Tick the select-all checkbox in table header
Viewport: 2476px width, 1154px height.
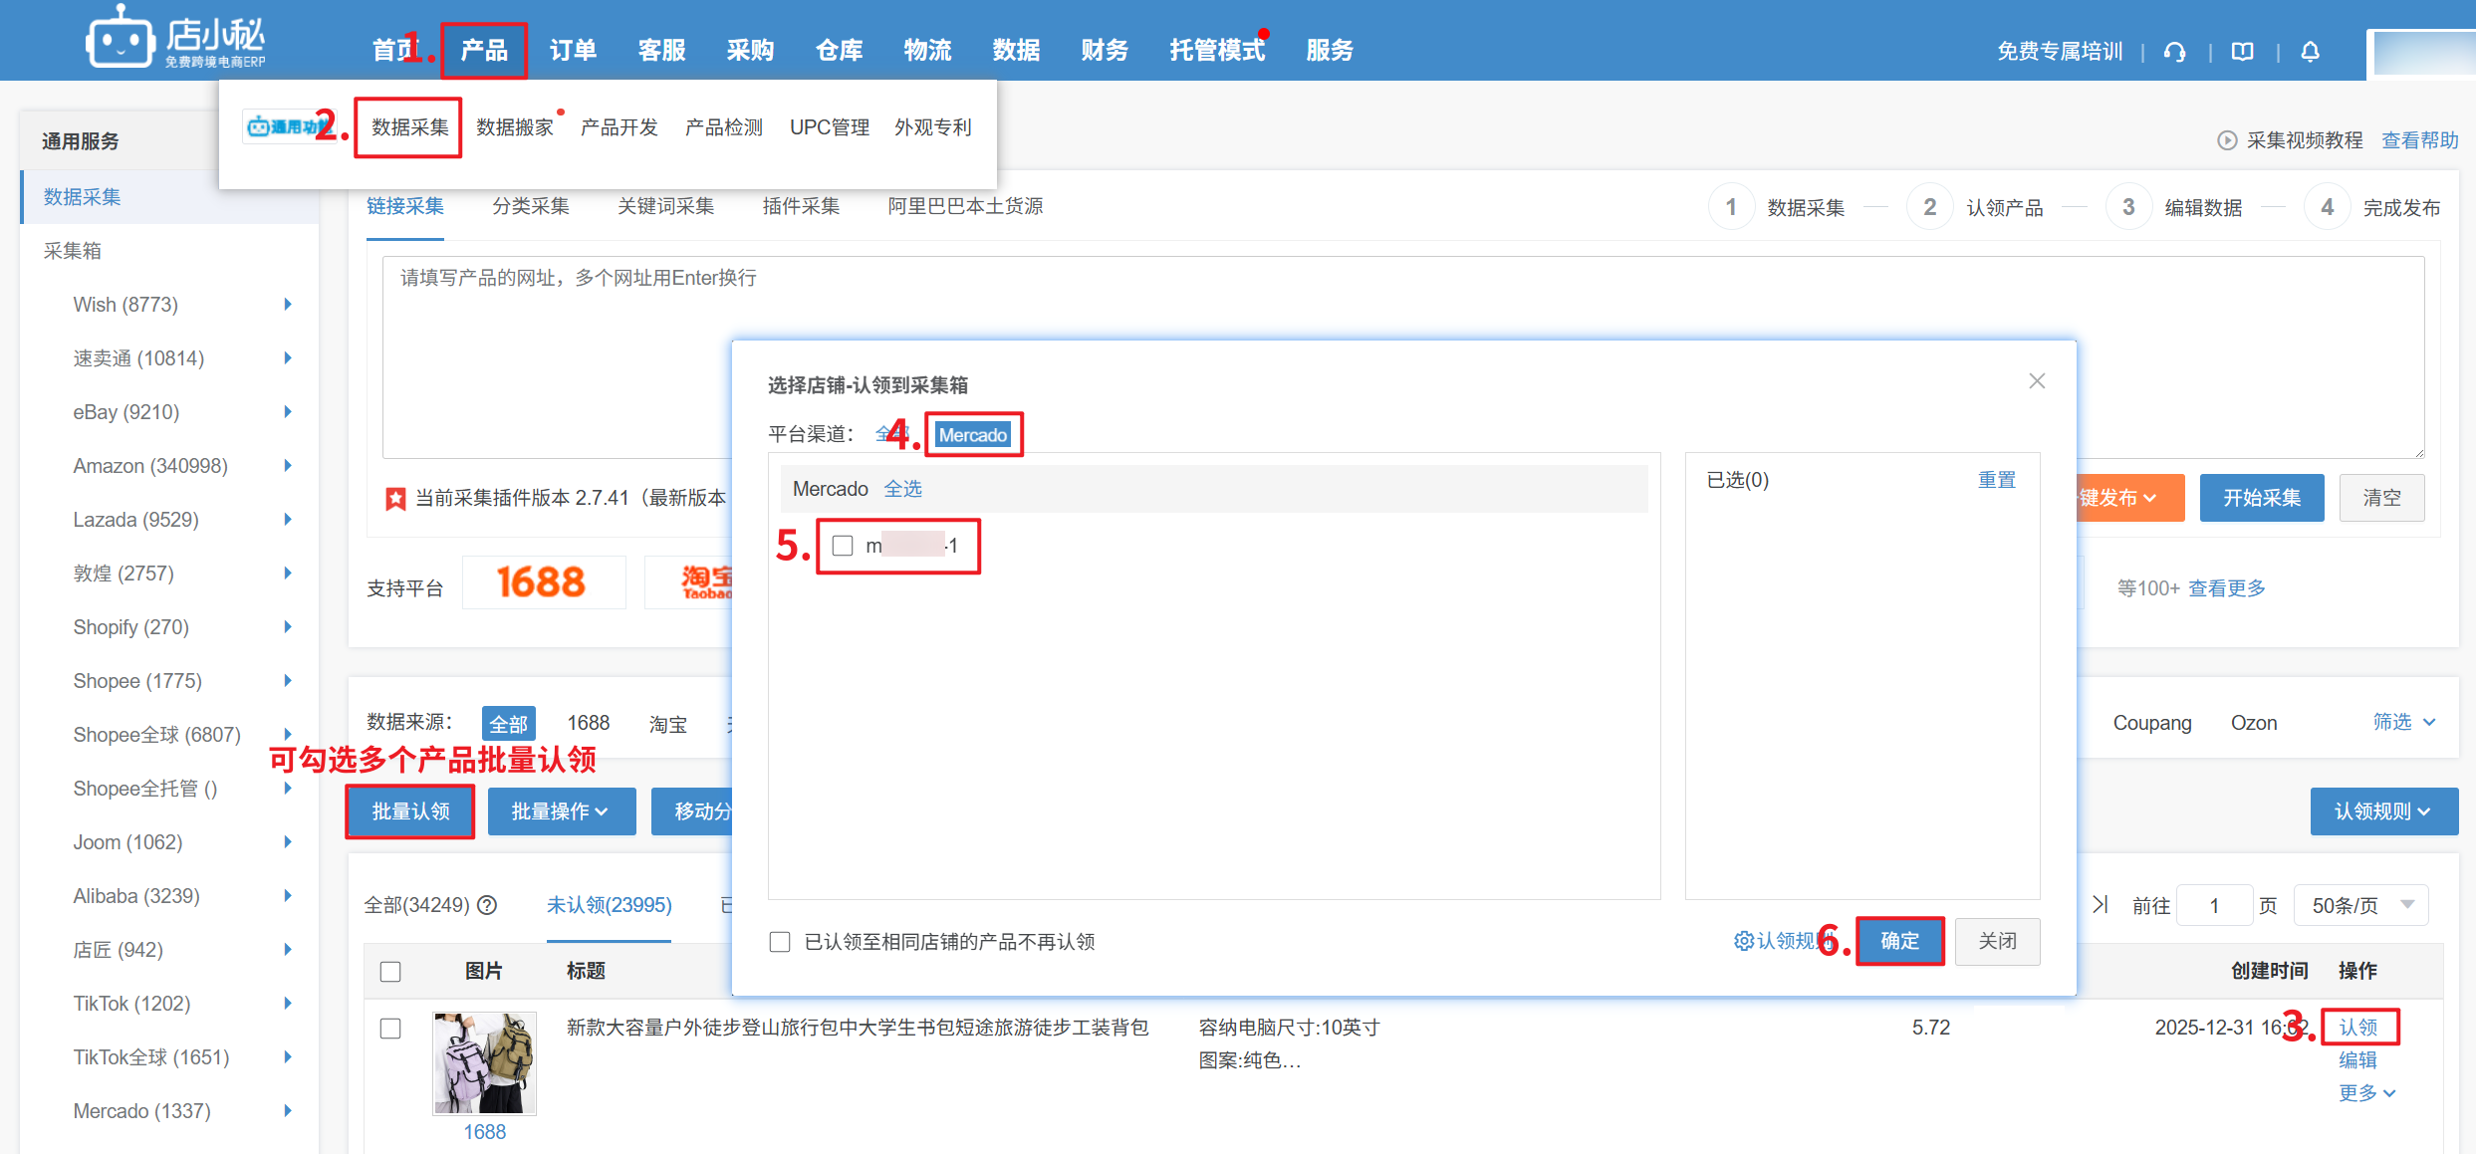(390, 971)
